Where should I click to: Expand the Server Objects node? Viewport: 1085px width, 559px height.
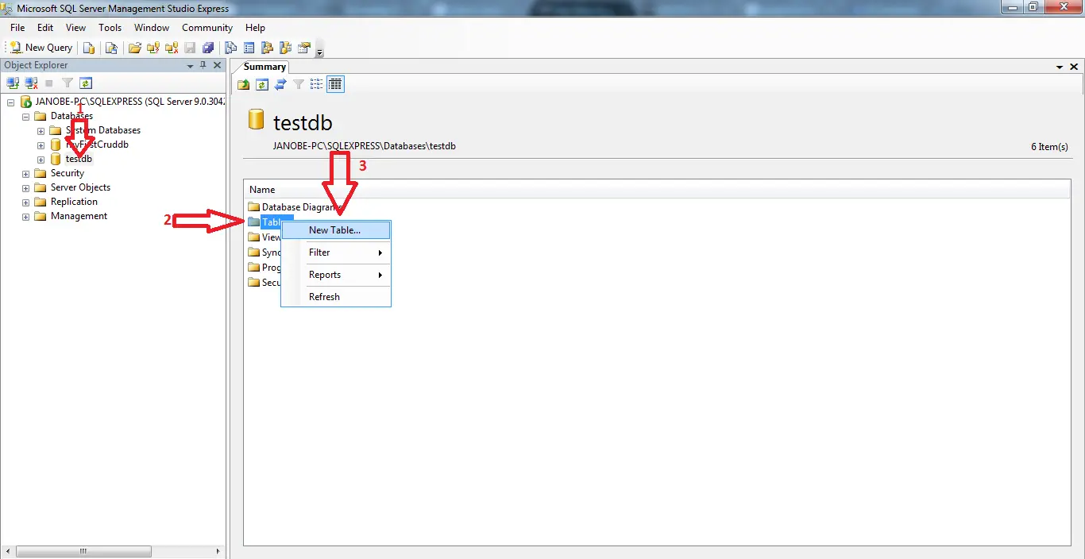click(x=26, y=187)
